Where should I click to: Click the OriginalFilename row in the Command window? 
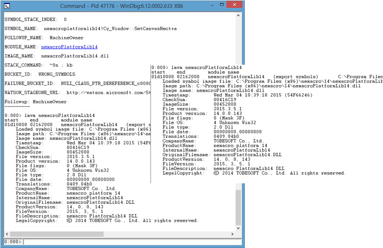[75, 202]
